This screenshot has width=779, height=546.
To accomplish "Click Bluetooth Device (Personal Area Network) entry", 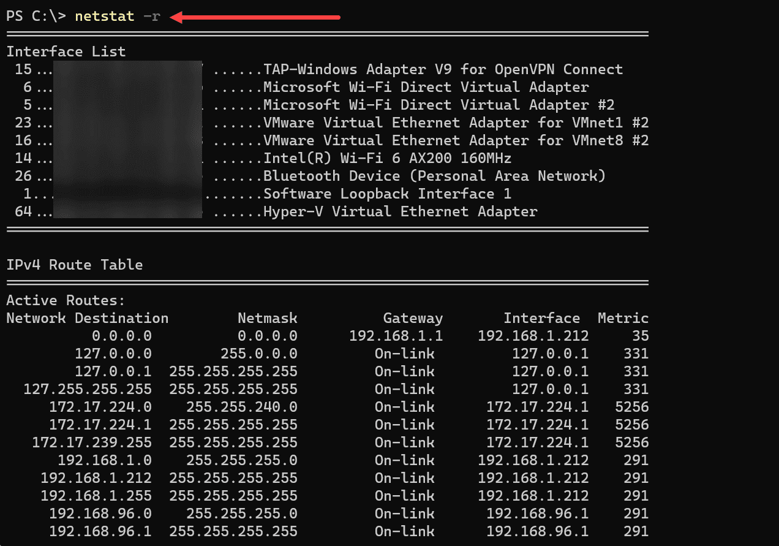I will pos(434,176).
